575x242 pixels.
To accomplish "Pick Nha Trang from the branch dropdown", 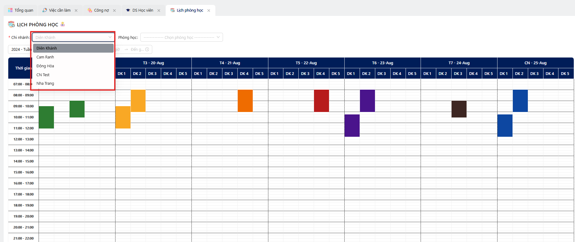I will [73, 83].
